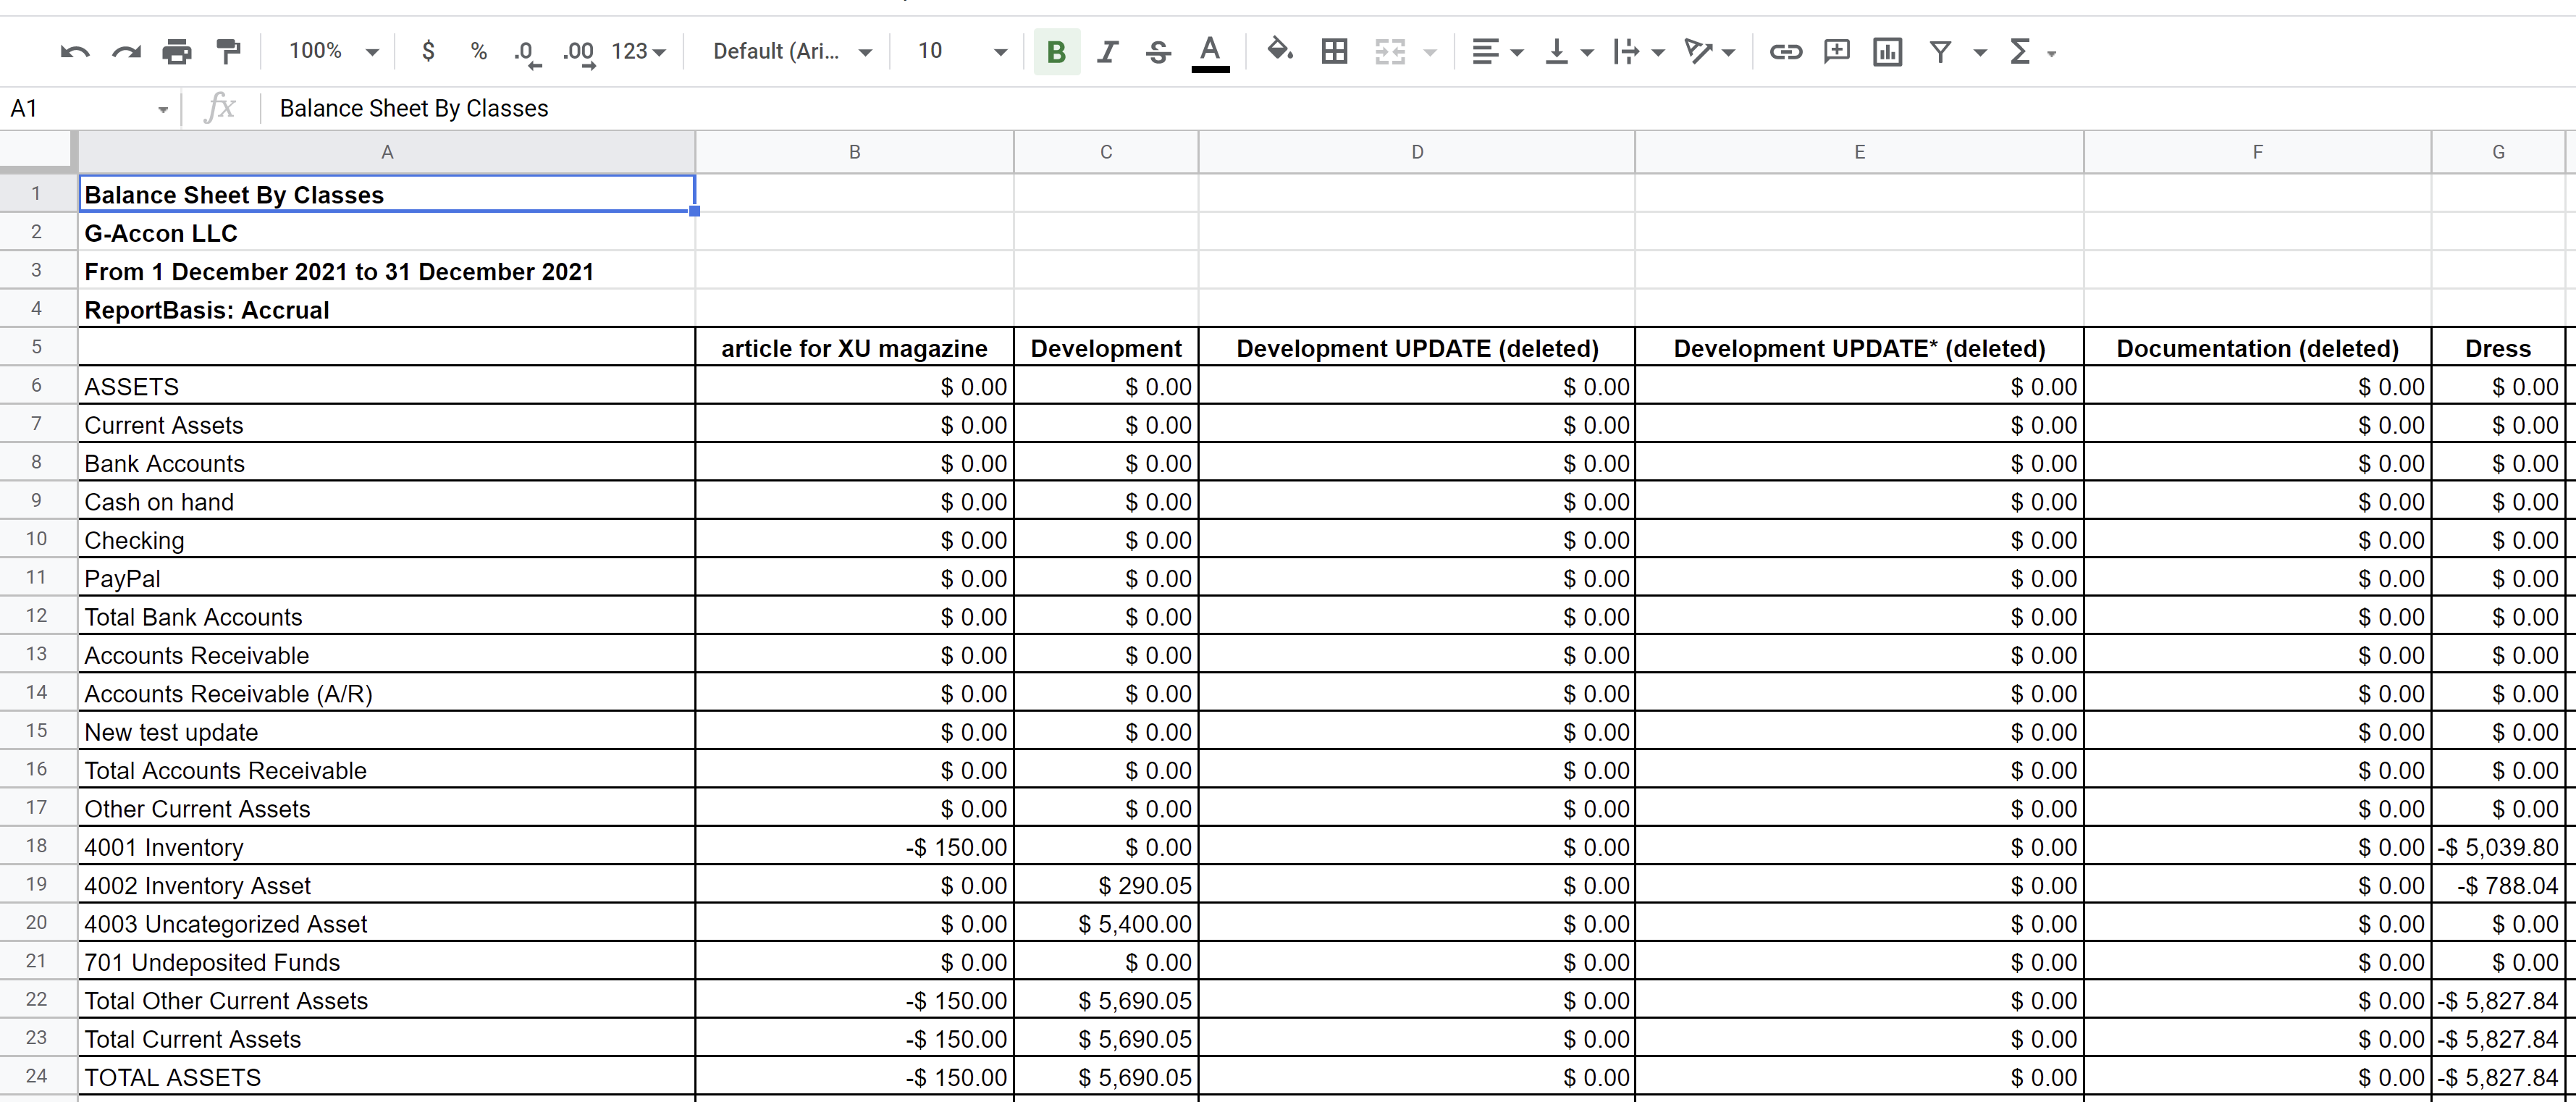Image resolution: width=2576 pixels, height=1102 pixels.
Task: Toggle bold formatting
Action: click(x=1056, y=52)
